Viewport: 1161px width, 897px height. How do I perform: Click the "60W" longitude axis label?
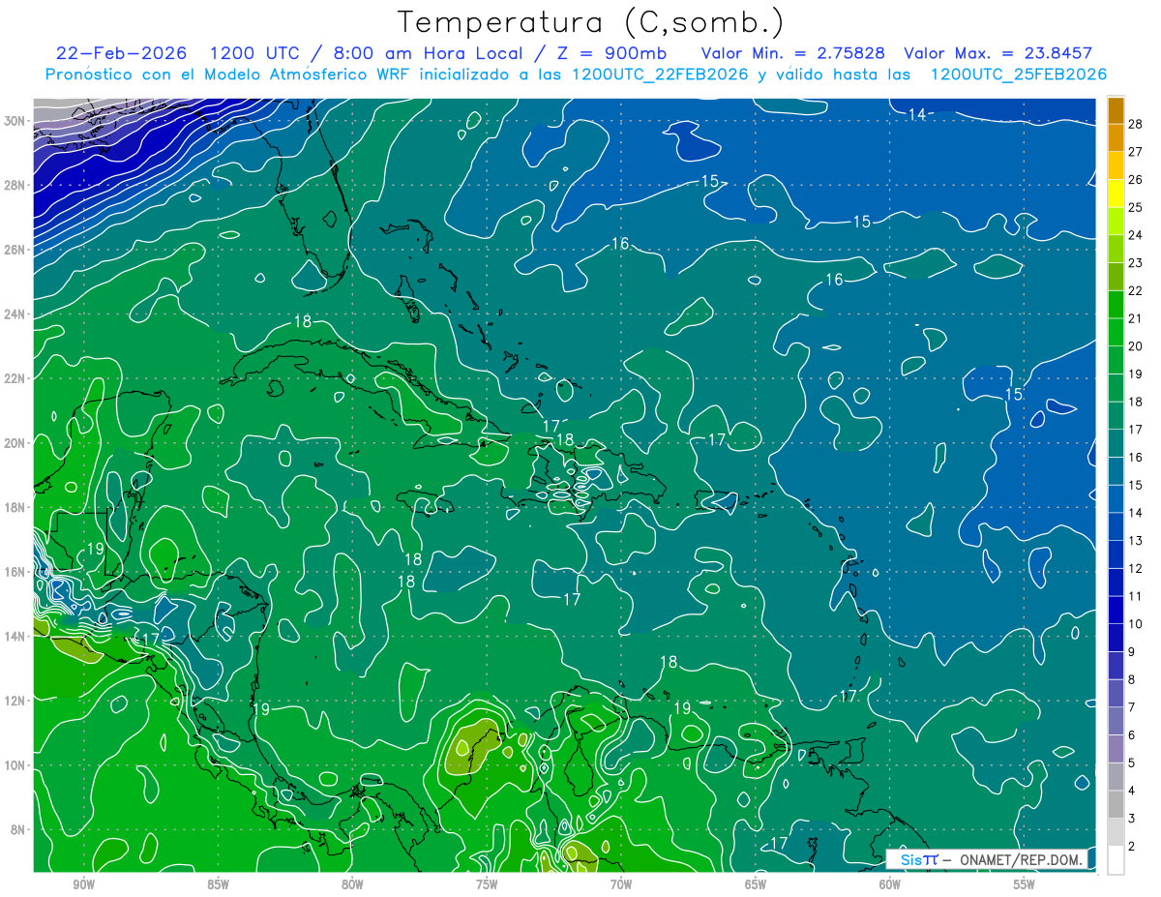pyautogui.click(x=890, y=883)
